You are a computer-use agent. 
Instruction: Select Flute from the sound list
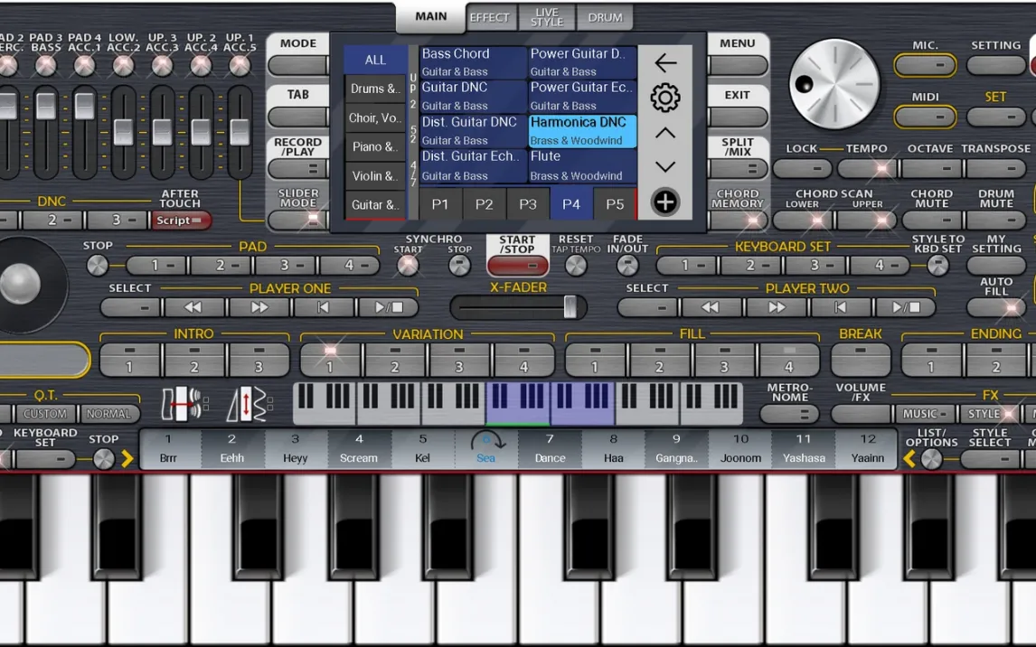coord(582,165)
